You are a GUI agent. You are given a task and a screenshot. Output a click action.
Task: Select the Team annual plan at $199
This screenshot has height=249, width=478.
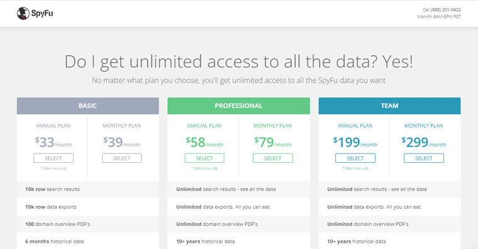[x=355, y=158]
